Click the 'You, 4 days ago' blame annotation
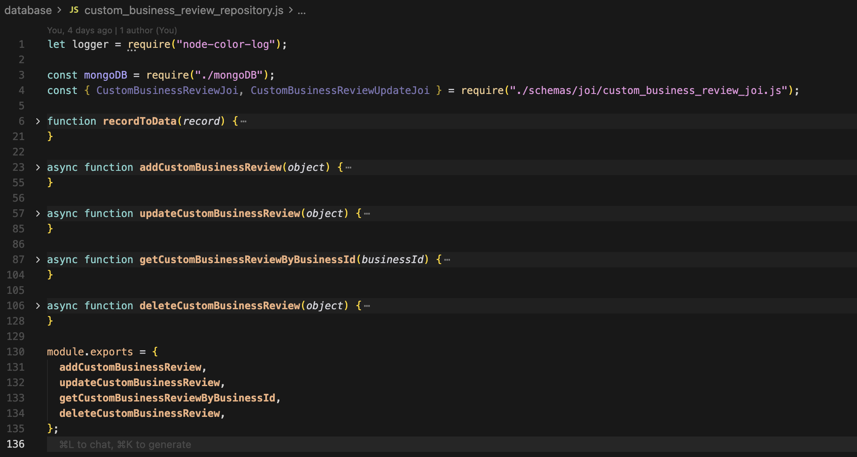Viewport: 857px width, 457px height. tap(79, 30)
